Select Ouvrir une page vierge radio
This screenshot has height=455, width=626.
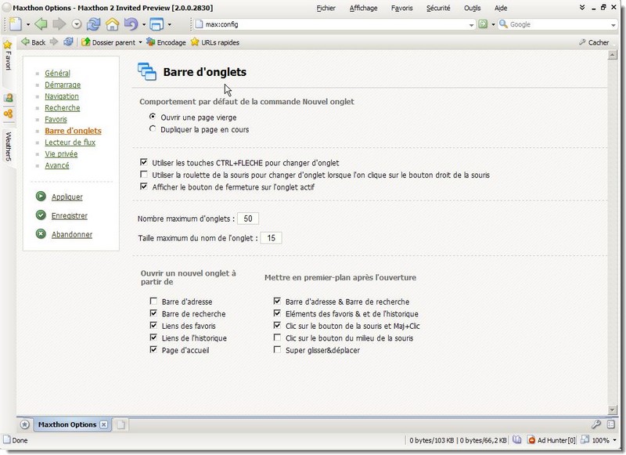pos(153,117)
